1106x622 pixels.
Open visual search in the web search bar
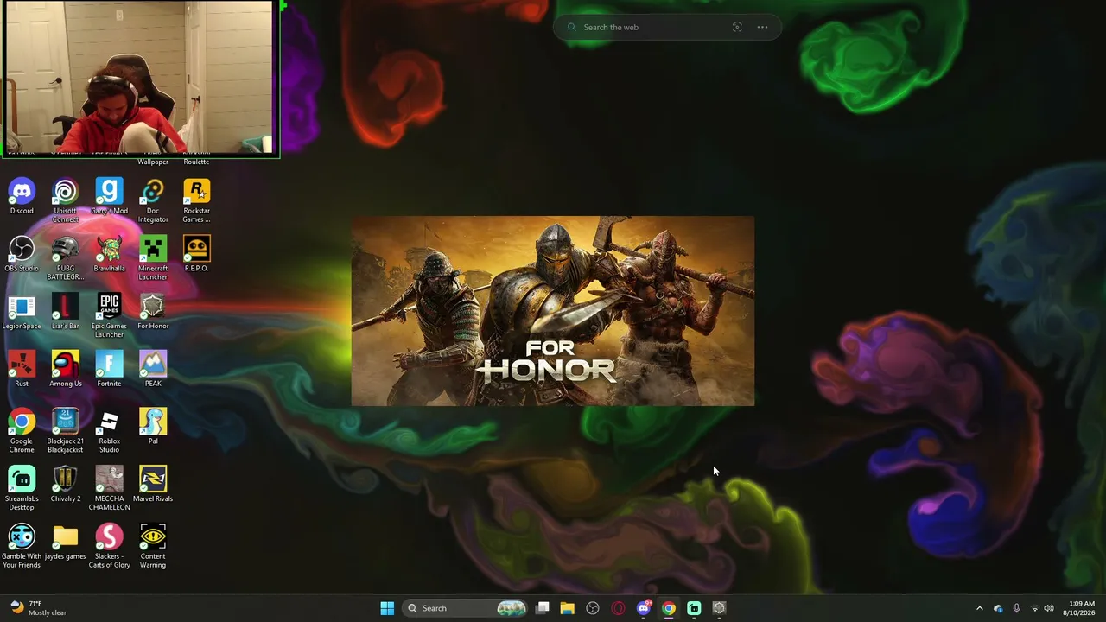tap(737, 27)
